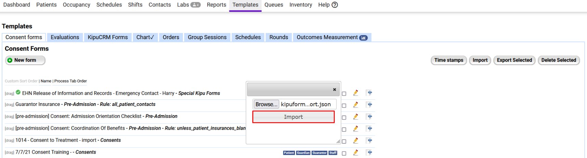Tick the 7/7/21 Consent Training checkbox

coord(344,153)
